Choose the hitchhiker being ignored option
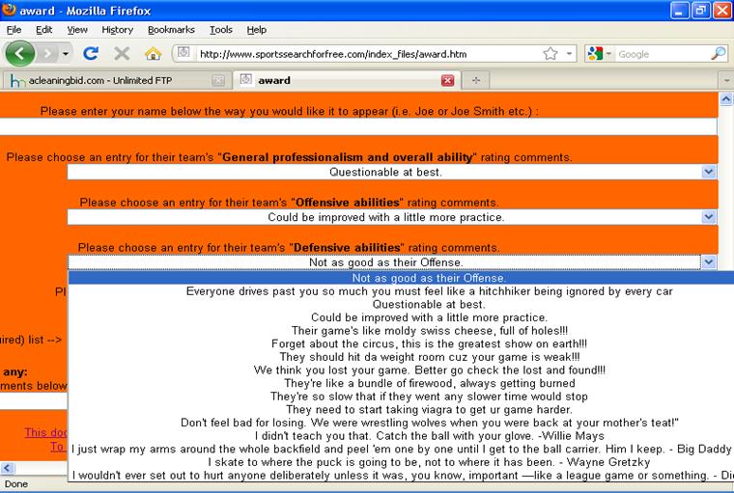Image resolution: width=734 pixels, height=493 pixels. click(401, 291)
